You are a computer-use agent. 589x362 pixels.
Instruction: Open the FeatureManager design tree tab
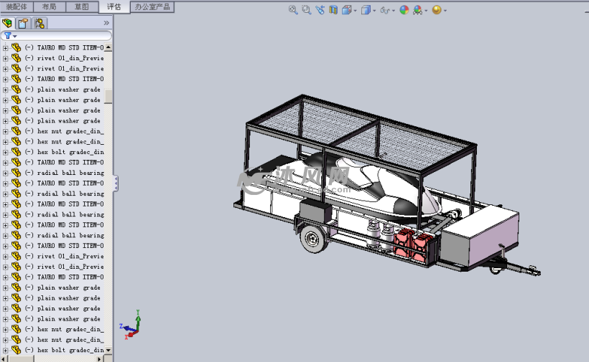click(x=7, y=23)
